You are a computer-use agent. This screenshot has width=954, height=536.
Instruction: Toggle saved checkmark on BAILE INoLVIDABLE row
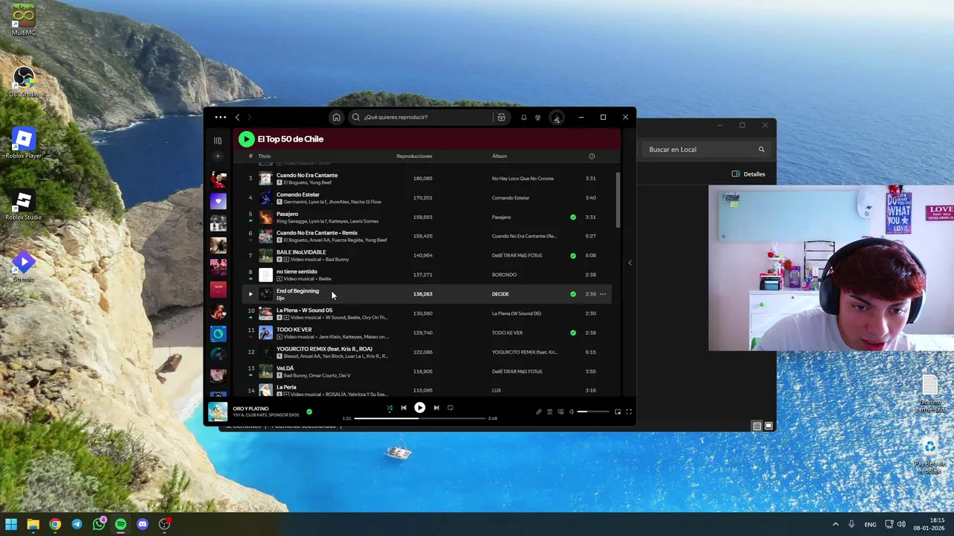(x=573, y=255)
